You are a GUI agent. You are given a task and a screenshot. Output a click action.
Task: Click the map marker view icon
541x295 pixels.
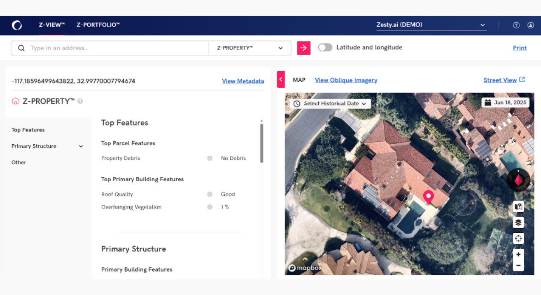pyautogui.click(x=518, y=207)
